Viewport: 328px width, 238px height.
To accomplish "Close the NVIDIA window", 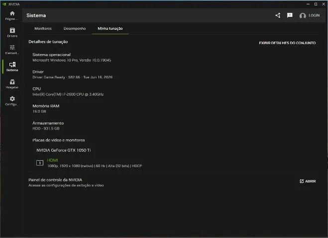I will click(x=324, y=4).
